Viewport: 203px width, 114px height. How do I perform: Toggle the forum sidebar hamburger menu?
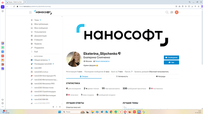tap(30, 12)
